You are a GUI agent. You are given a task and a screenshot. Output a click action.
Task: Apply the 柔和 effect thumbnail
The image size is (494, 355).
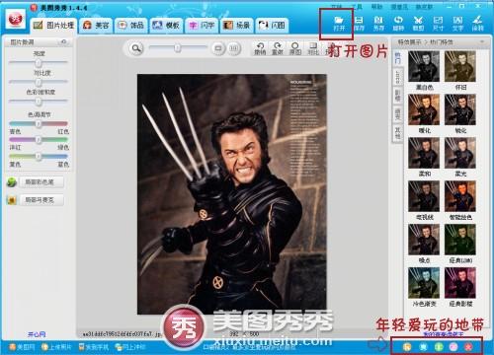(424, 153)
